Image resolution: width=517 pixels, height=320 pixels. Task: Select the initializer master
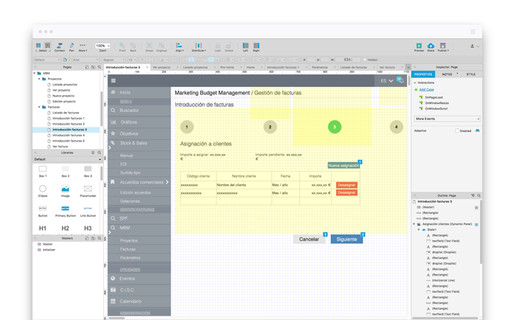pos(49,250)
